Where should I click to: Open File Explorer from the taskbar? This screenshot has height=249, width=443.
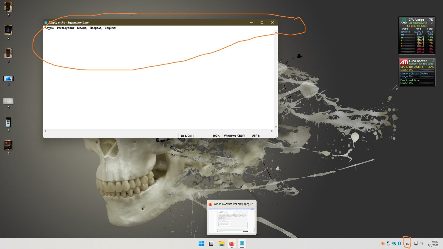221,243
